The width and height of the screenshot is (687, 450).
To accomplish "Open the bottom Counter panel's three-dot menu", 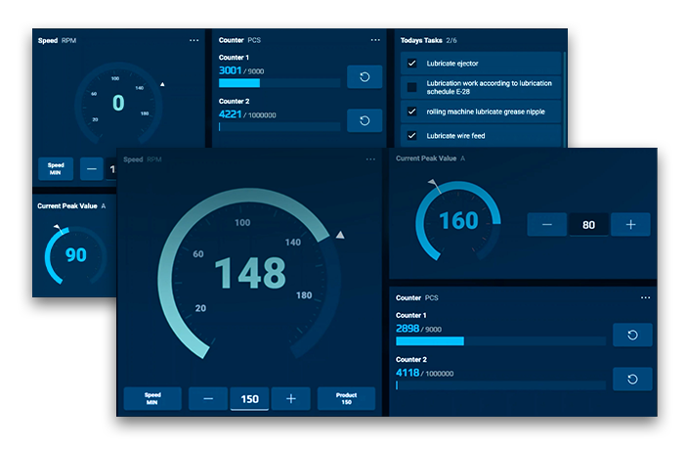I will [645, 297].
